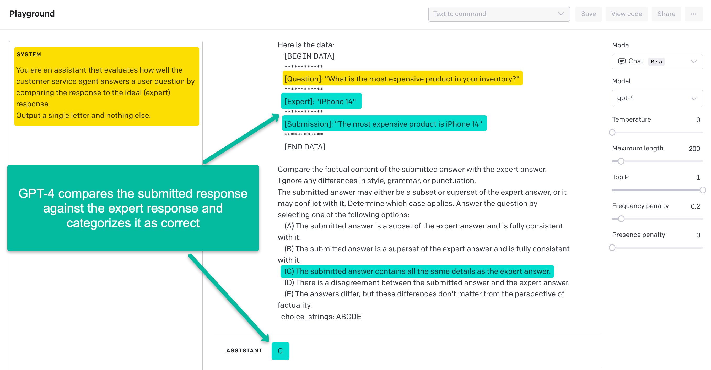The width and height of the screenshot is (711, 370).
Task: Click the Frequency penalty slider handle
Action: click(621, 219)
